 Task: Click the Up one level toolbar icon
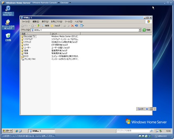(x=38, y=26)
